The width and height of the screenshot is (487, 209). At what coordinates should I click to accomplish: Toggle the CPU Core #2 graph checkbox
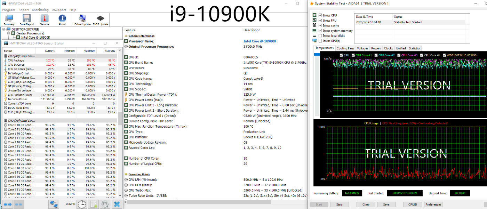tap(376, 55)
